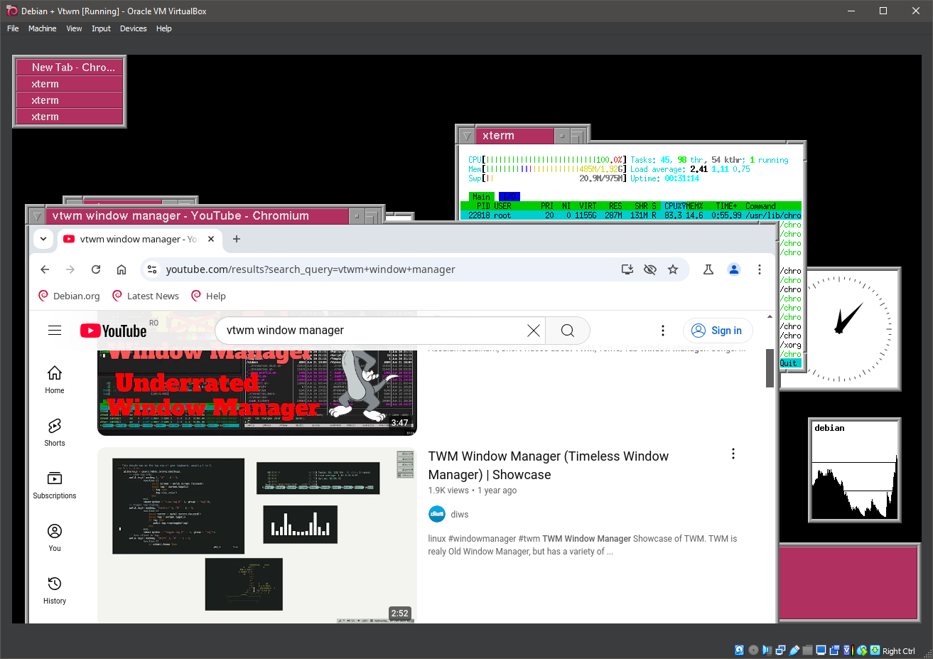Open the Machine menu in VirtualBox
This screenshot has width=933, height=659.
pos(42,28)
